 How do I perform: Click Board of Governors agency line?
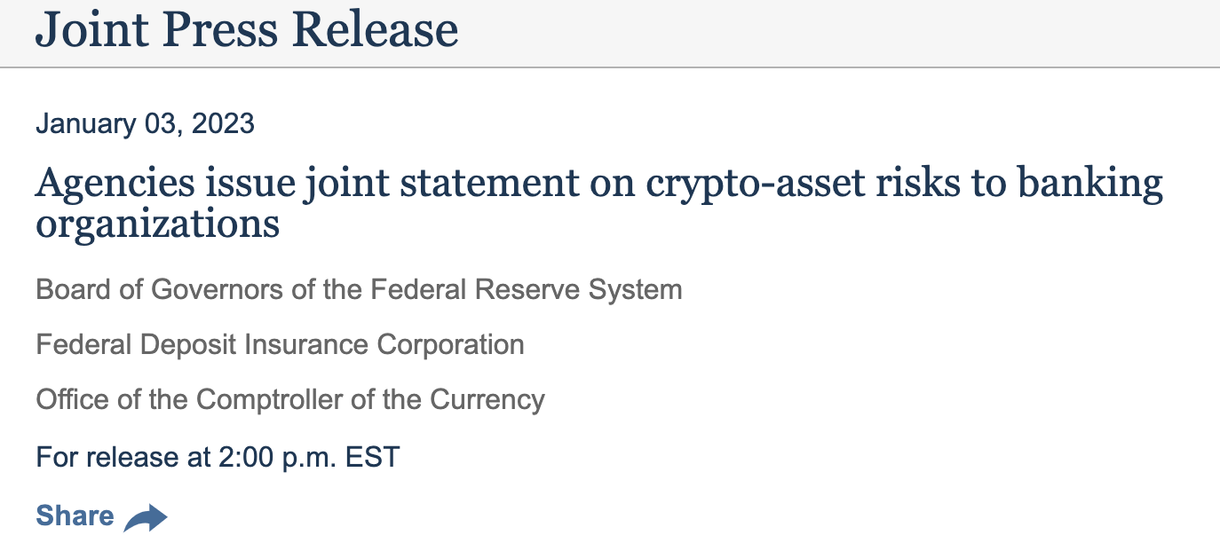click(x=359, y=289)
